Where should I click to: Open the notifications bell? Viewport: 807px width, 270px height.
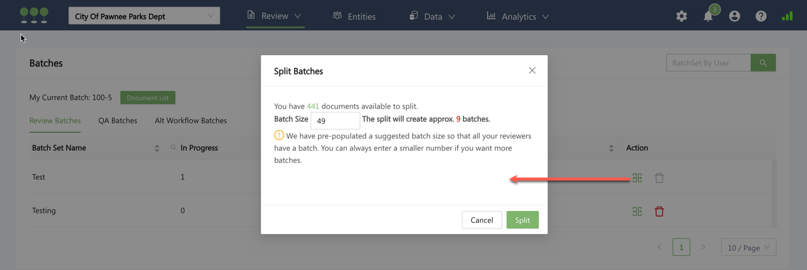[708, 17]
